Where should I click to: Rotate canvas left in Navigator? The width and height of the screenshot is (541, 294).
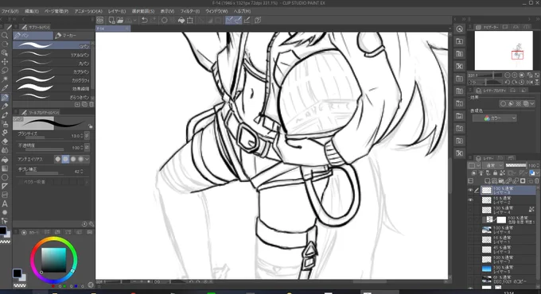click(508, 83)
